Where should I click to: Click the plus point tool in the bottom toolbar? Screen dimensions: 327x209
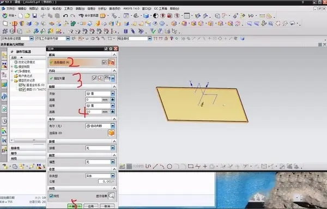click(x=205, y=167)
